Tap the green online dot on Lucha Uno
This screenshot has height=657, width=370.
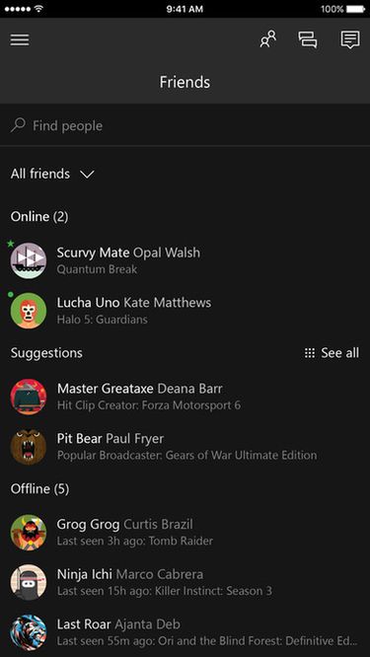pos(11,295)
